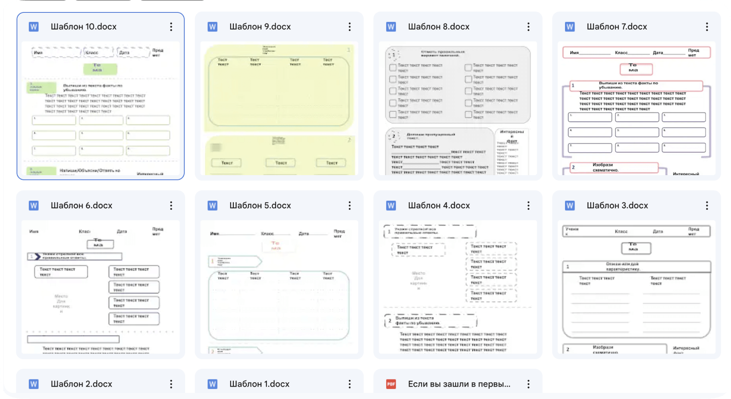
Task: Open more options for Шаблон 5.docx
Action: (350, 205)
